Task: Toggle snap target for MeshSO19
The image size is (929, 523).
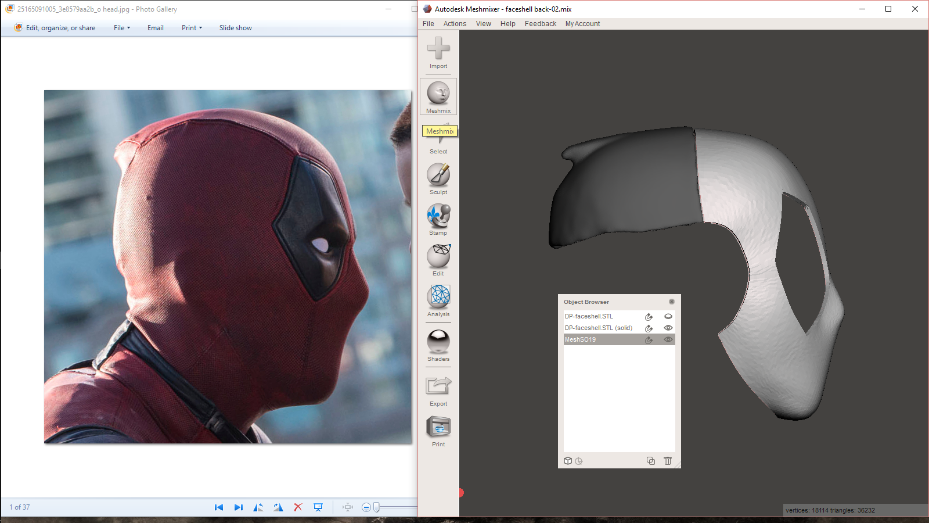Action: click(x=649, y=340)
